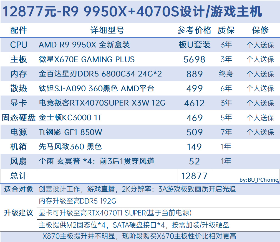Image resolution: width=280 pixels, height=242 pixels.
Task: Select line '主板提供M2固态位*4，SATA硬盘接口*4'
Action: (x=134, y=225)
